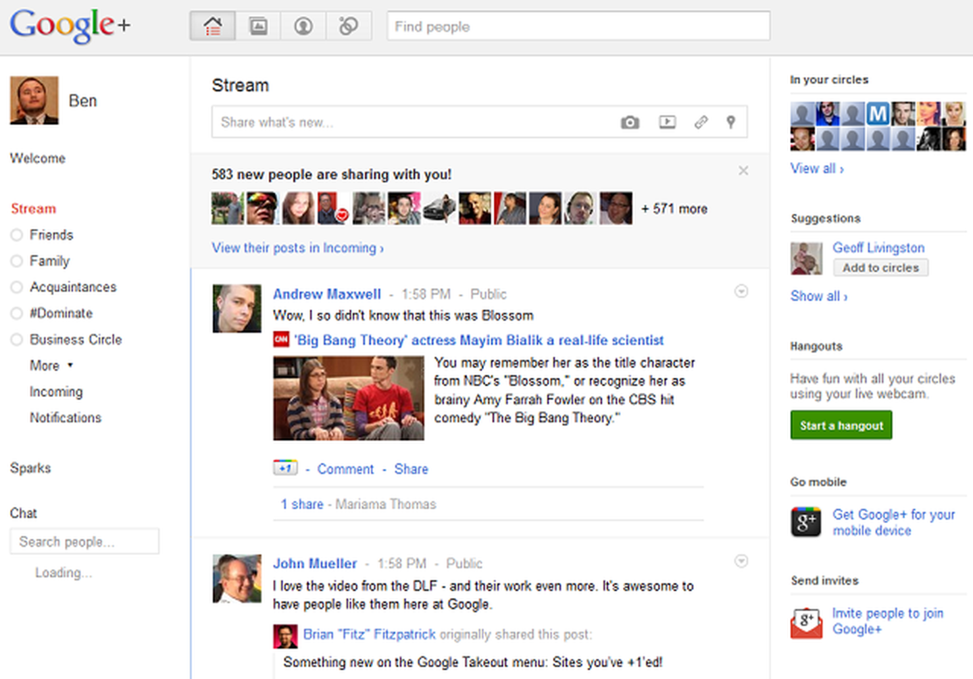This screenshot has height=679, width=973.
Task: Open options arrow on John Mueller's post
Action: (x=741, y=562)
